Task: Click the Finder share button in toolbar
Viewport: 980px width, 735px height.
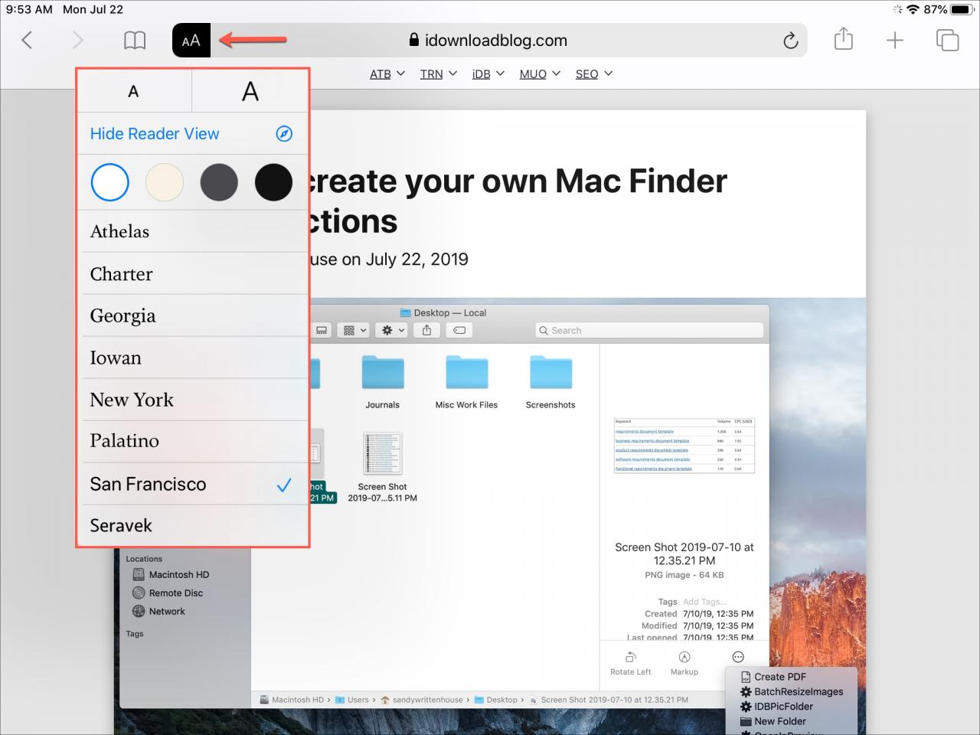Action: click(x=427, y=330)
